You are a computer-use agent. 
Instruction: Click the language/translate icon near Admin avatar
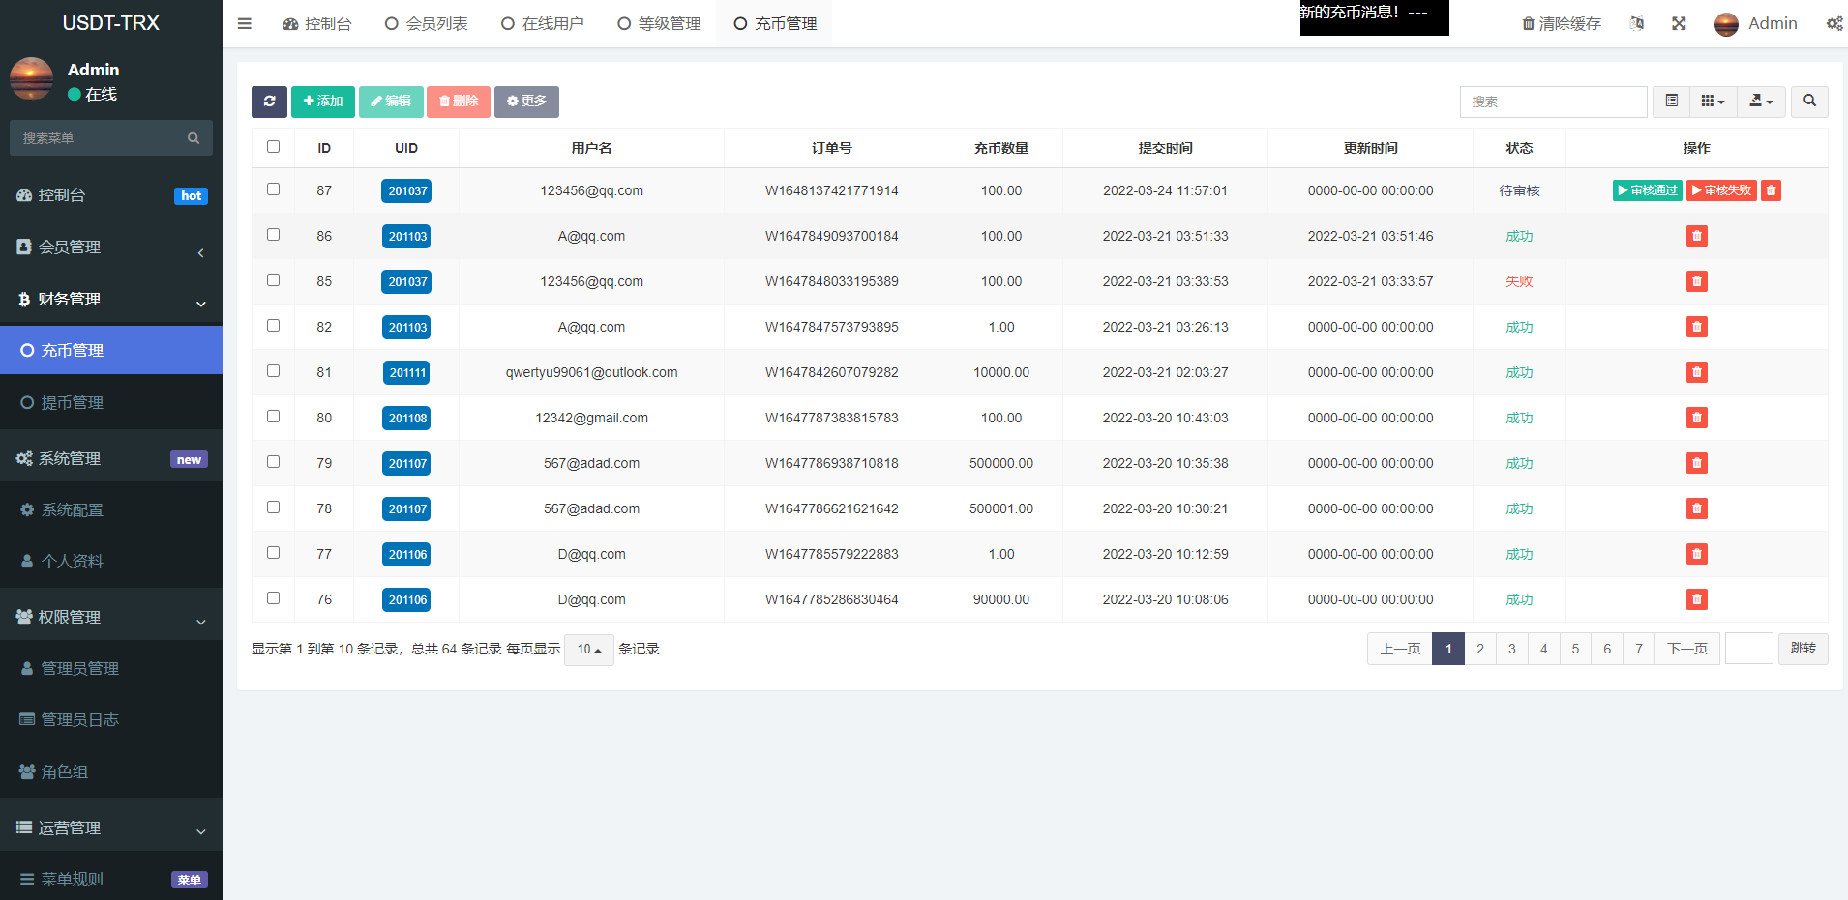(1637, 23)
